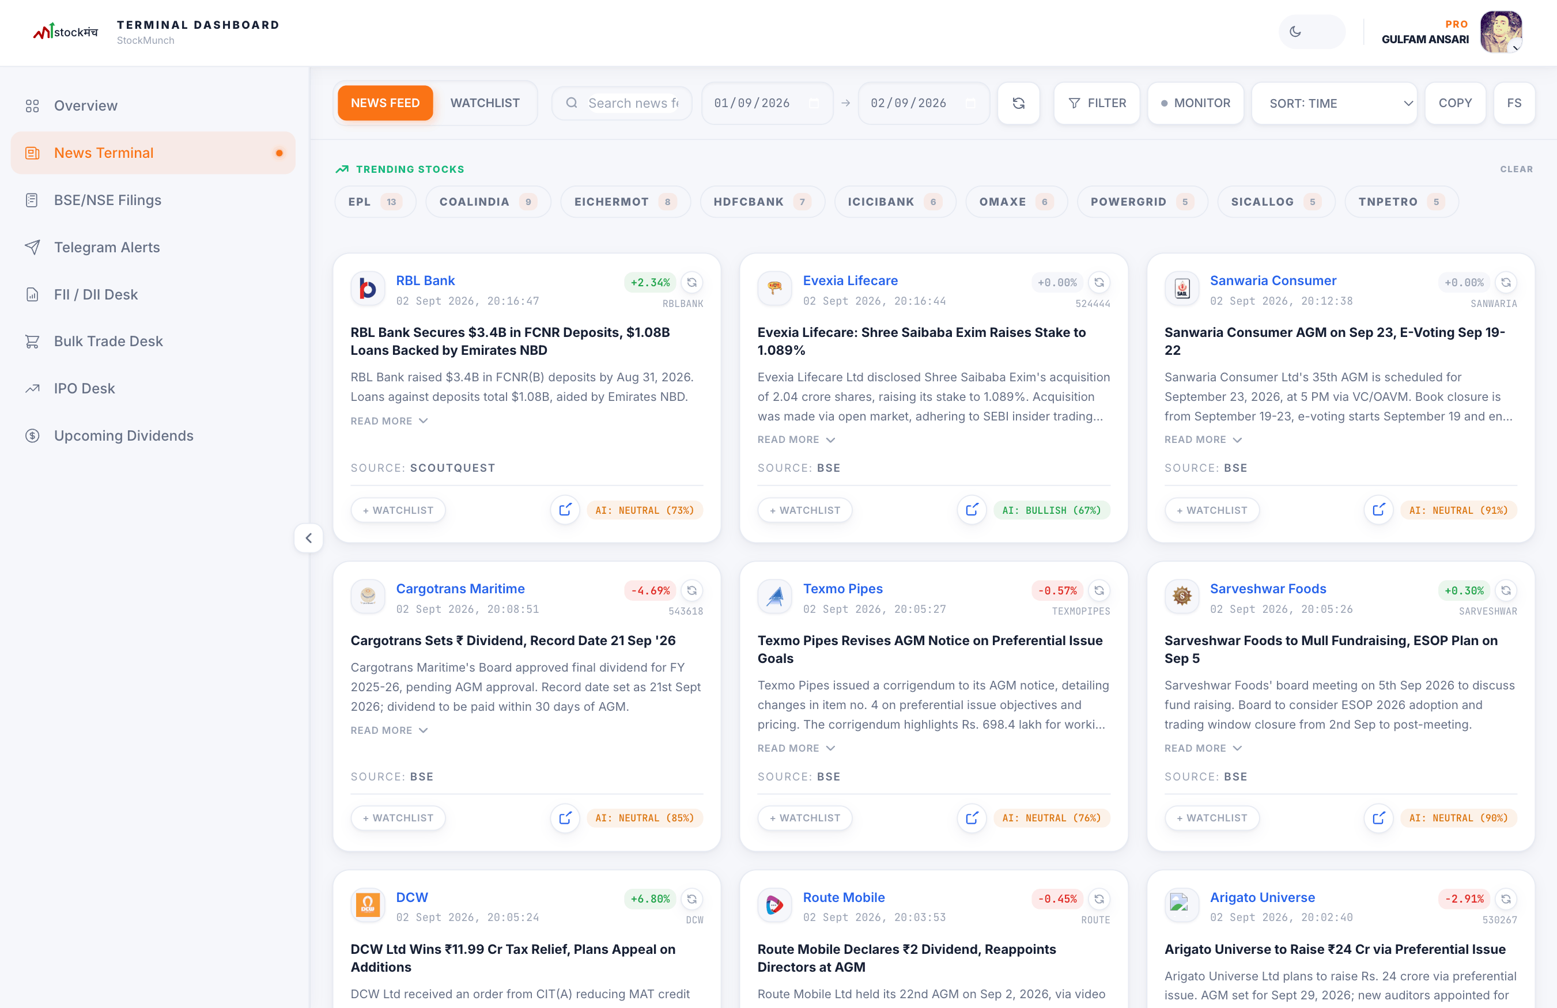Toggle dark mode moon switch
Screen dimensions: 1557x1008
(x=1311, y=32)
